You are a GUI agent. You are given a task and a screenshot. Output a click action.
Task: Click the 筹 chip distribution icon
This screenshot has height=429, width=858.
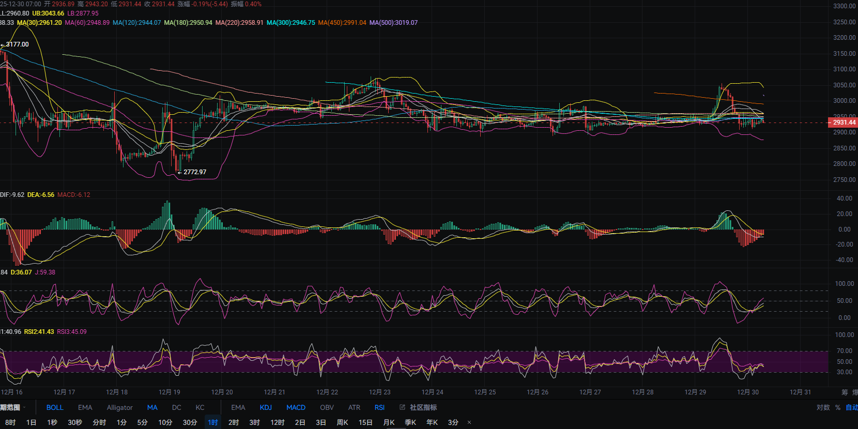coord(845,392)
